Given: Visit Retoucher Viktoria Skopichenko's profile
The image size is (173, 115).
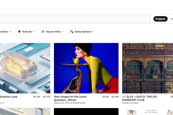Looking at the screenshot, I should (71, 103).
